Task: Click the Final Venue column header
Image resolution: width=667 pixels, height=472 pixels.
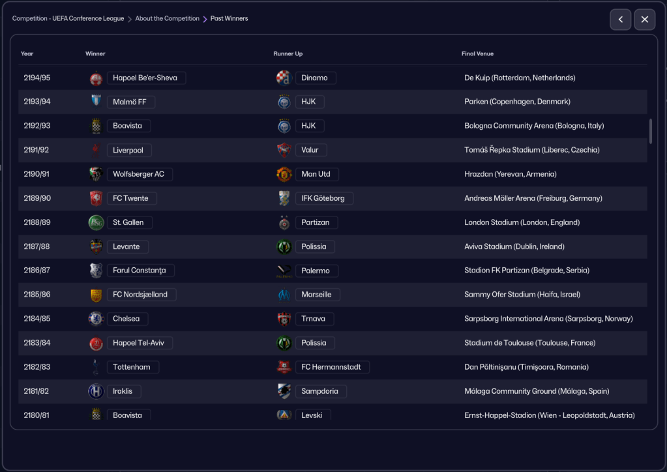Action: point(477,53)
